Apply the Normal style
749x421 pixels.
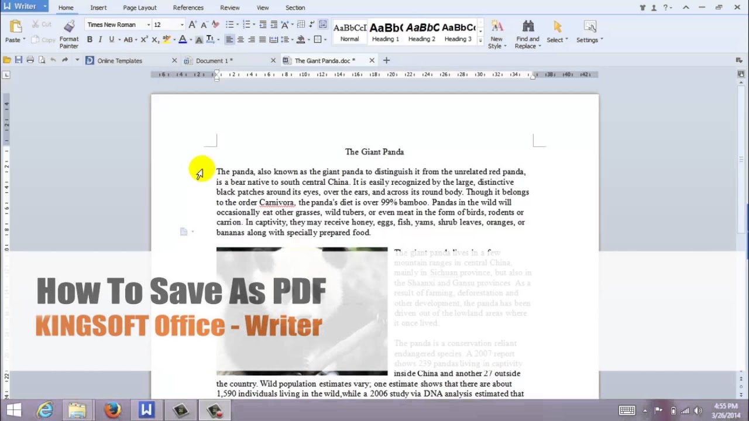pyautogui.click(x=350, y=32)
